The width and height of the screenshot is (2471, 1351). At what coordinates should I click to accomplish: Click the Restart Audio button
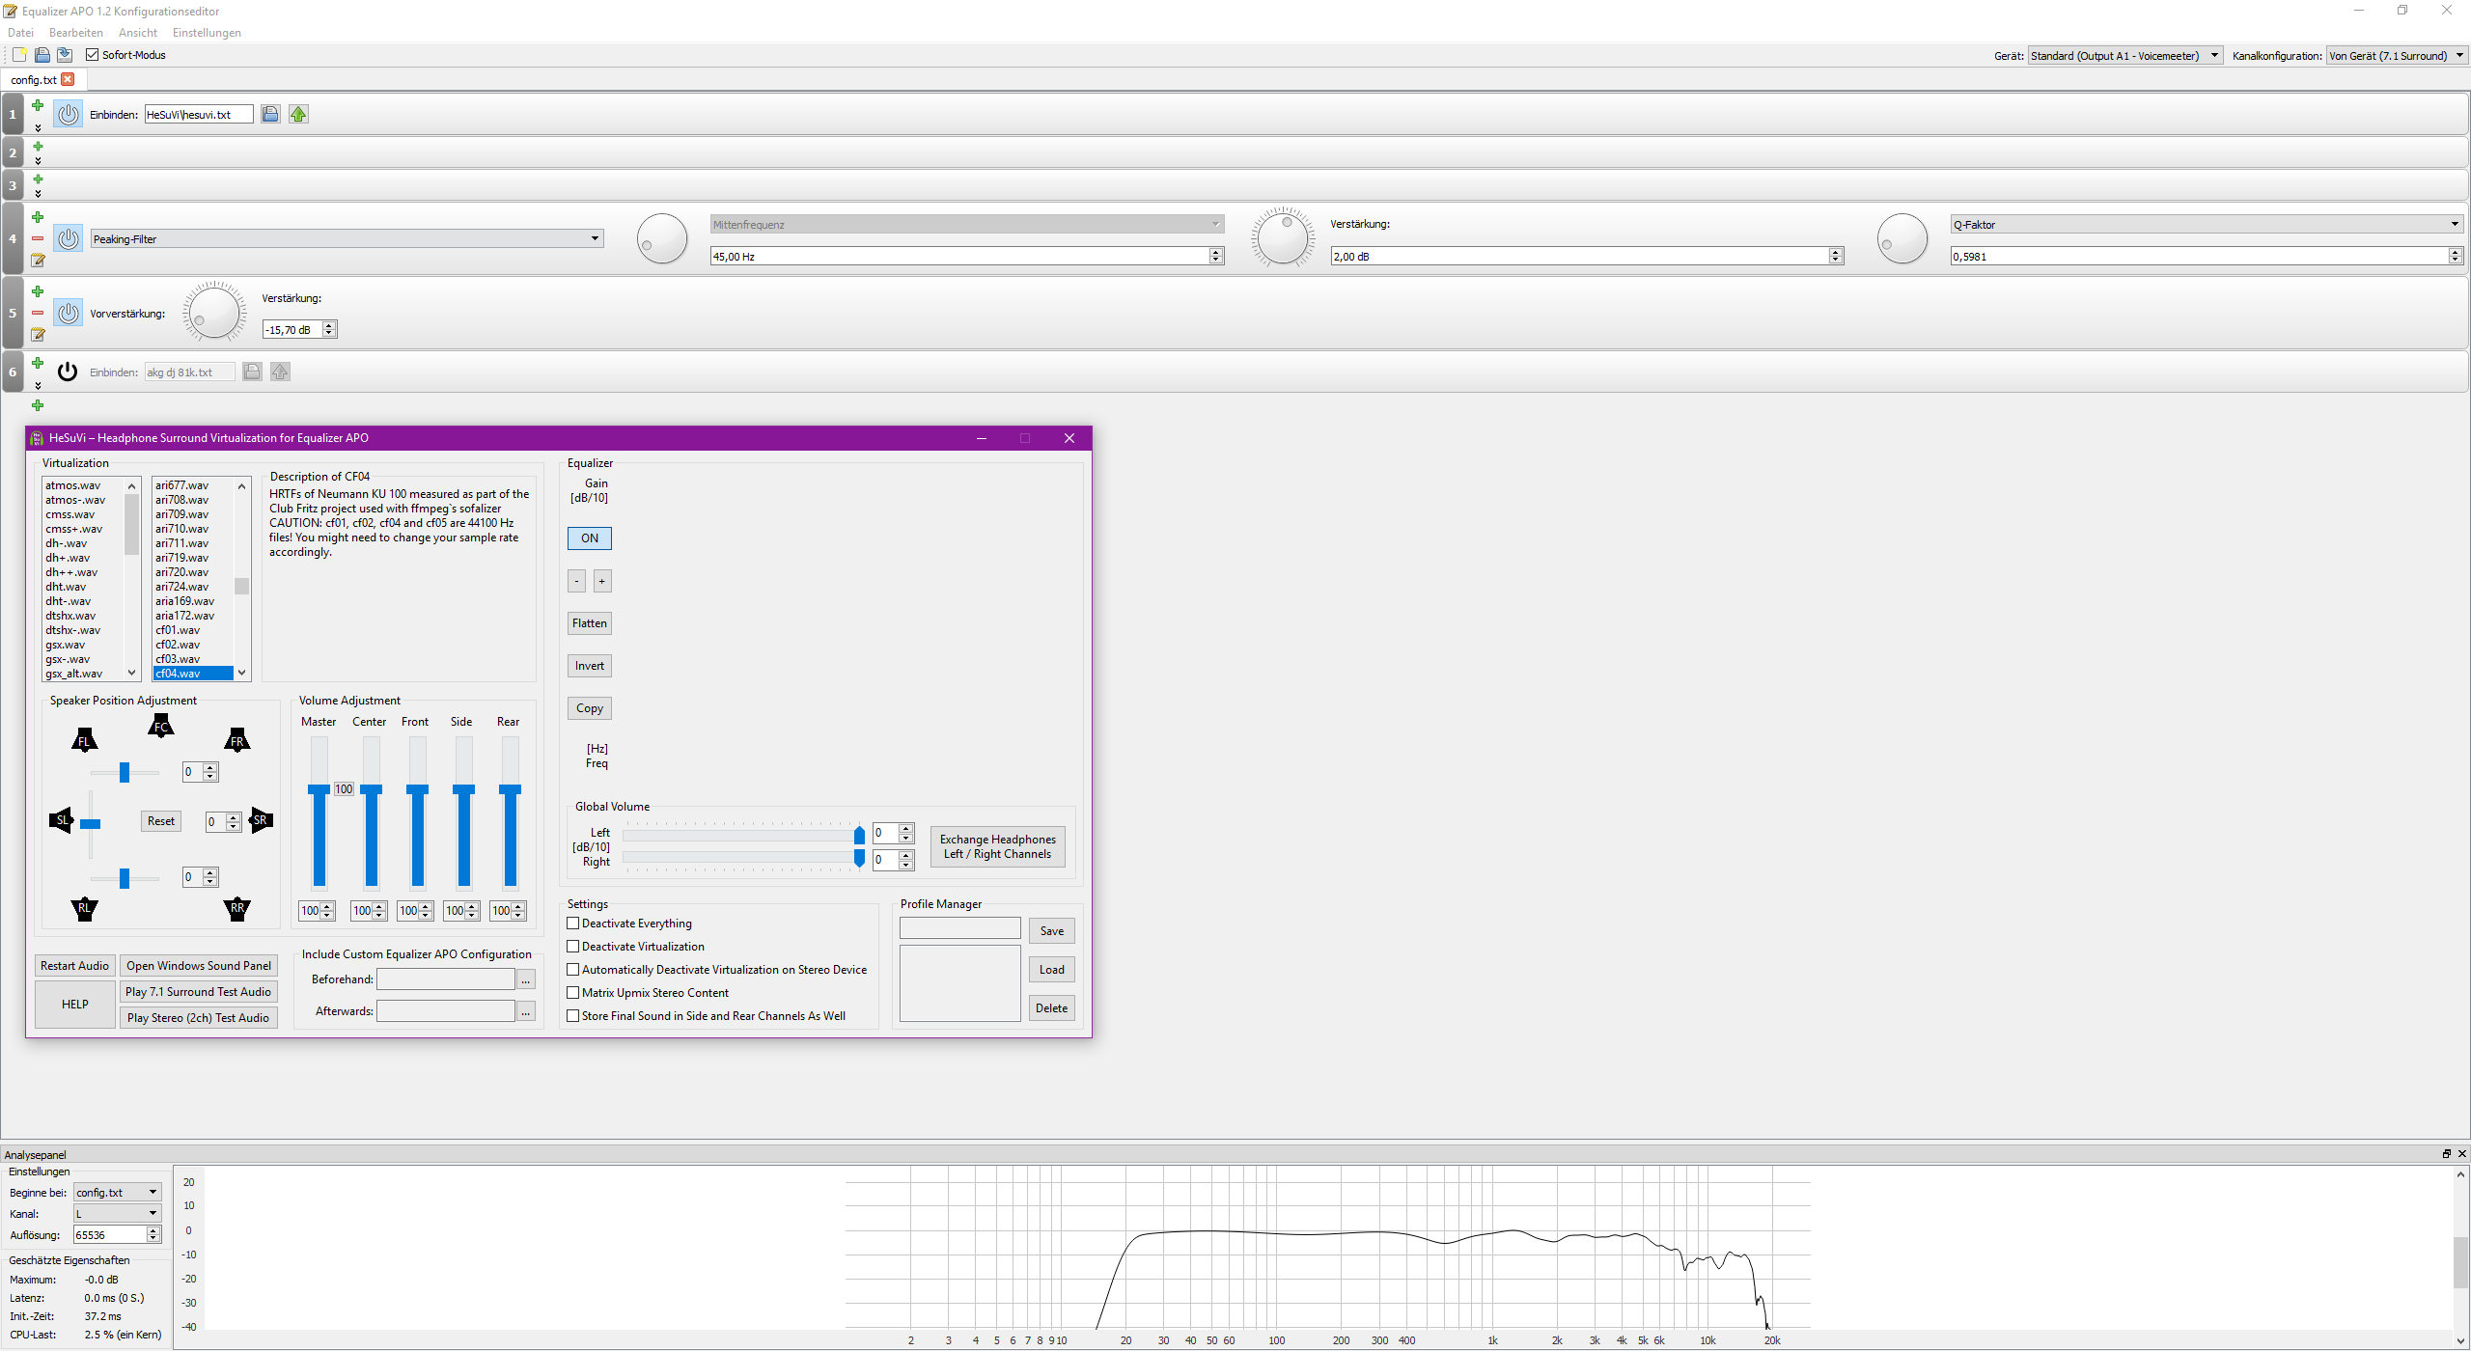[74, 966]
